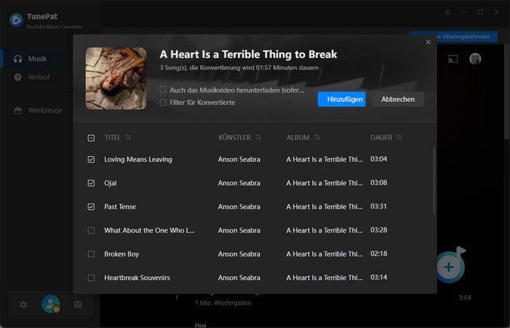Check the Heartbreak Souvenirs checkbox

[91, 278]
